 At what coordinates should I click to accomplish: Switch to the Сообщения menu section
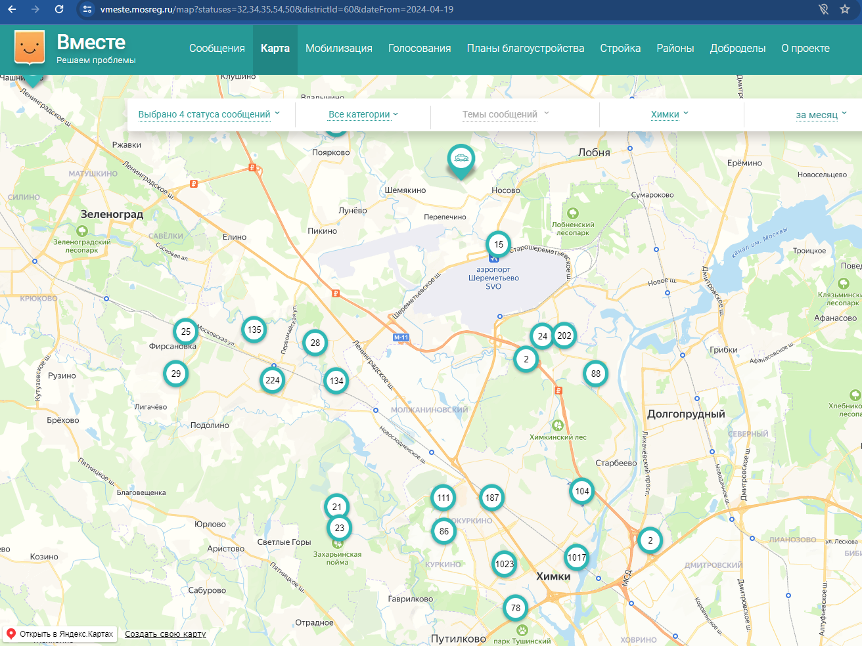(217, 49)
